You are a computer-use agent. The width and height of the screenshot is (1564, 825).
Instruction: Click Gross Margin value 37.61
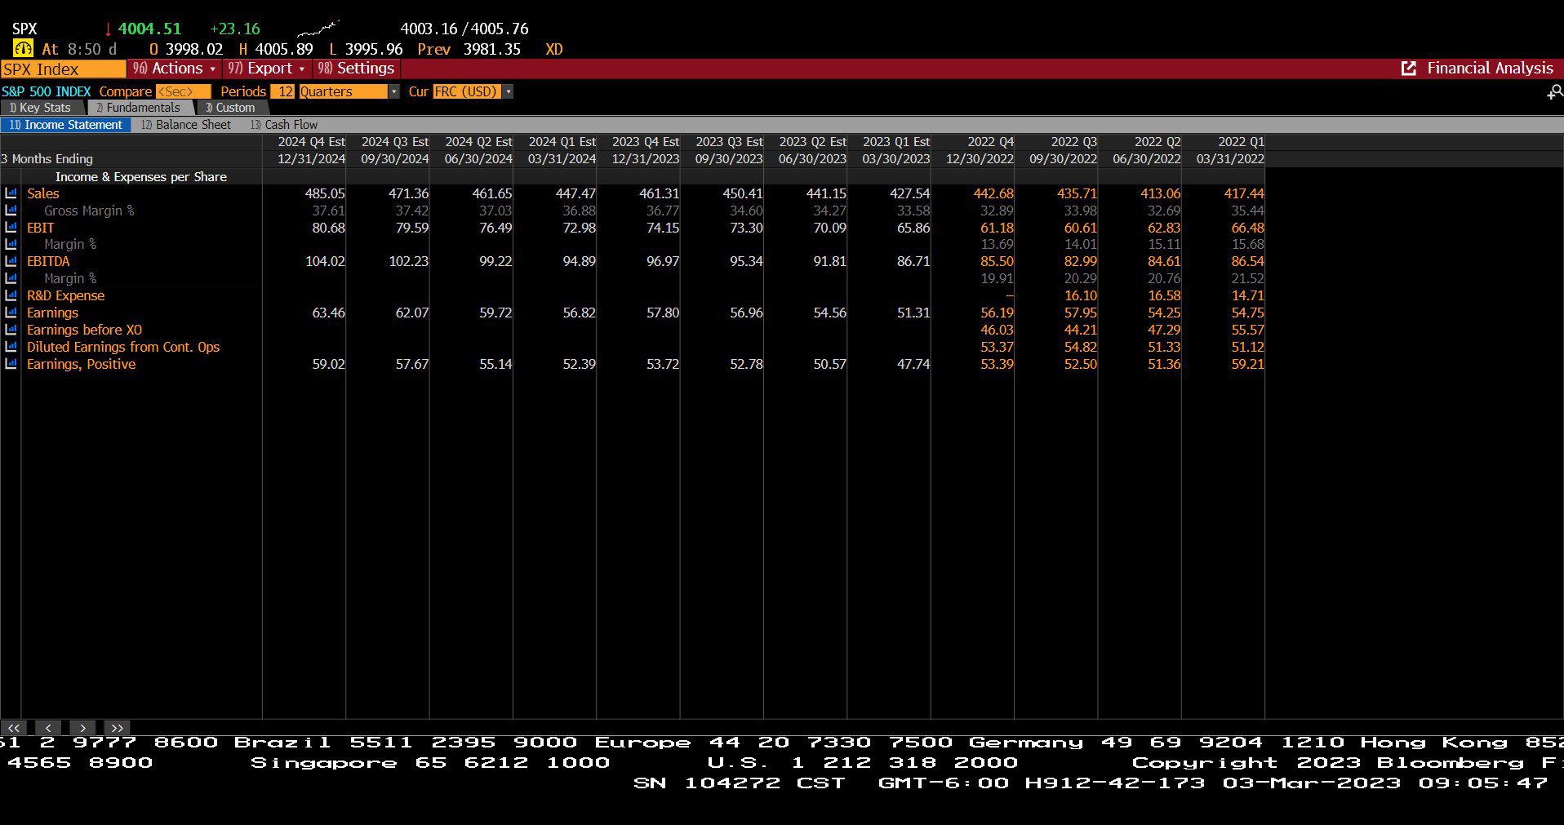pyautogui.click(x=328, y=211)
